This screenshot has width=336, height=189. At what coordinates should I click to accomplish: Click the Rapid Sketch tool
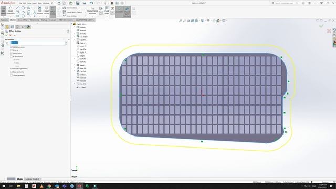[x=112, y=10]
